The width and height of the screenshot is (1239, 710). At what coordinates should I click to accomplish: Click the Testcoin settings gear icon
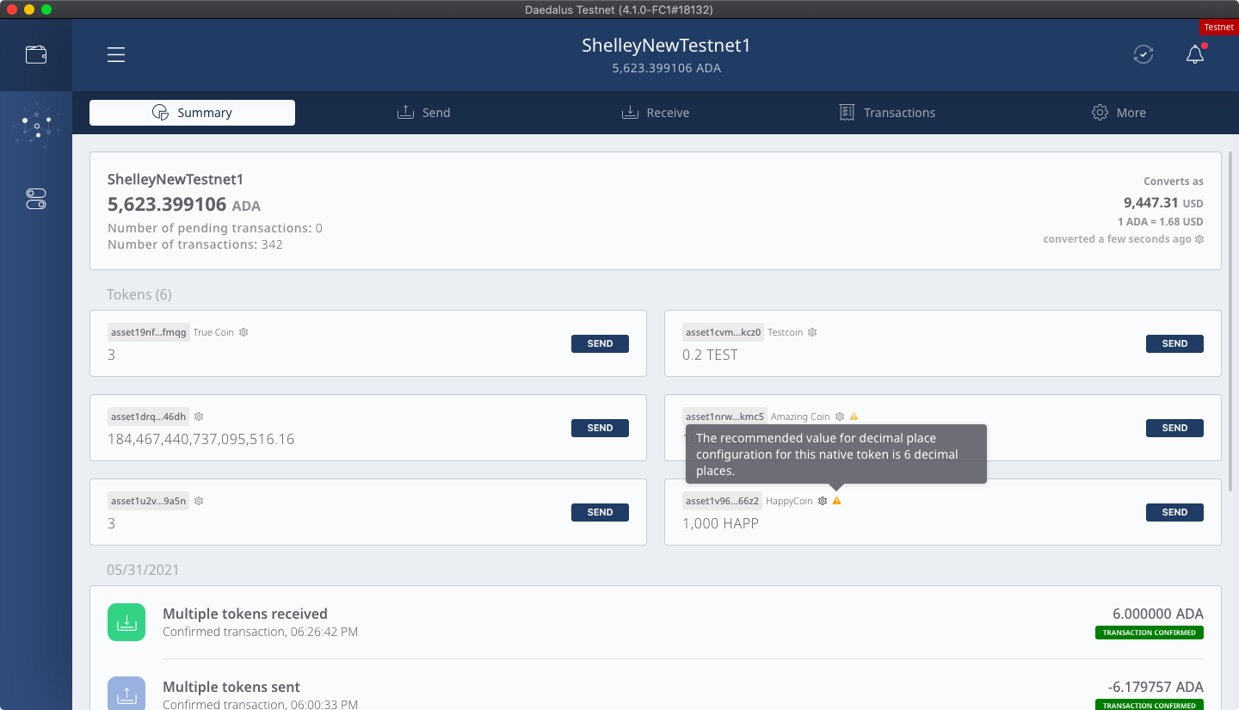click(812, 332)
